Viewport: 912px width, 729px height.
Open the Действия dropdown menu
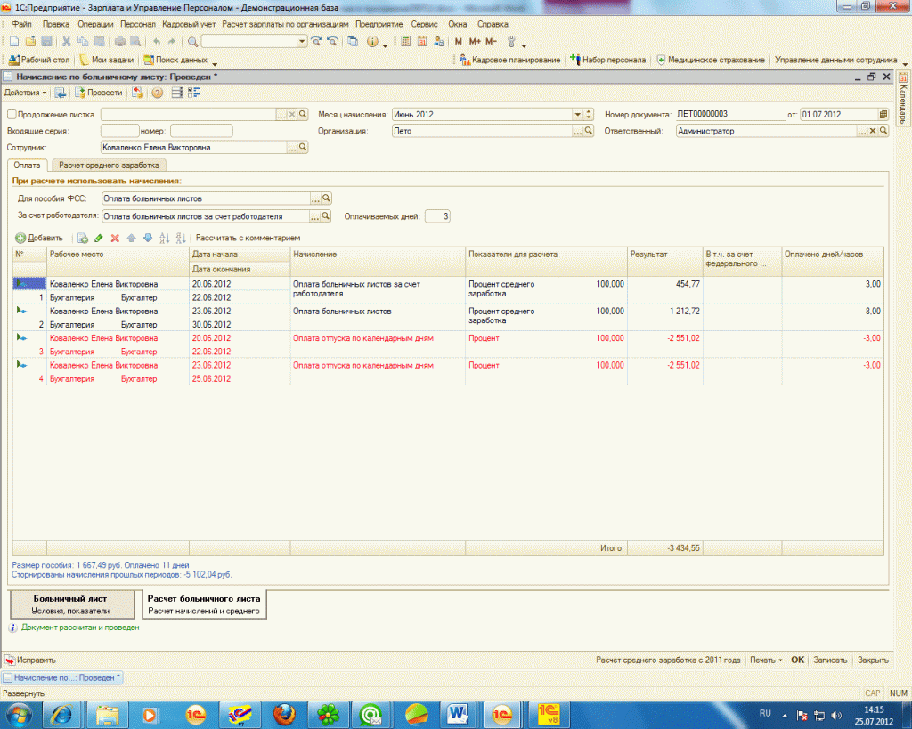pyautogui.click(x=26, y=93)
